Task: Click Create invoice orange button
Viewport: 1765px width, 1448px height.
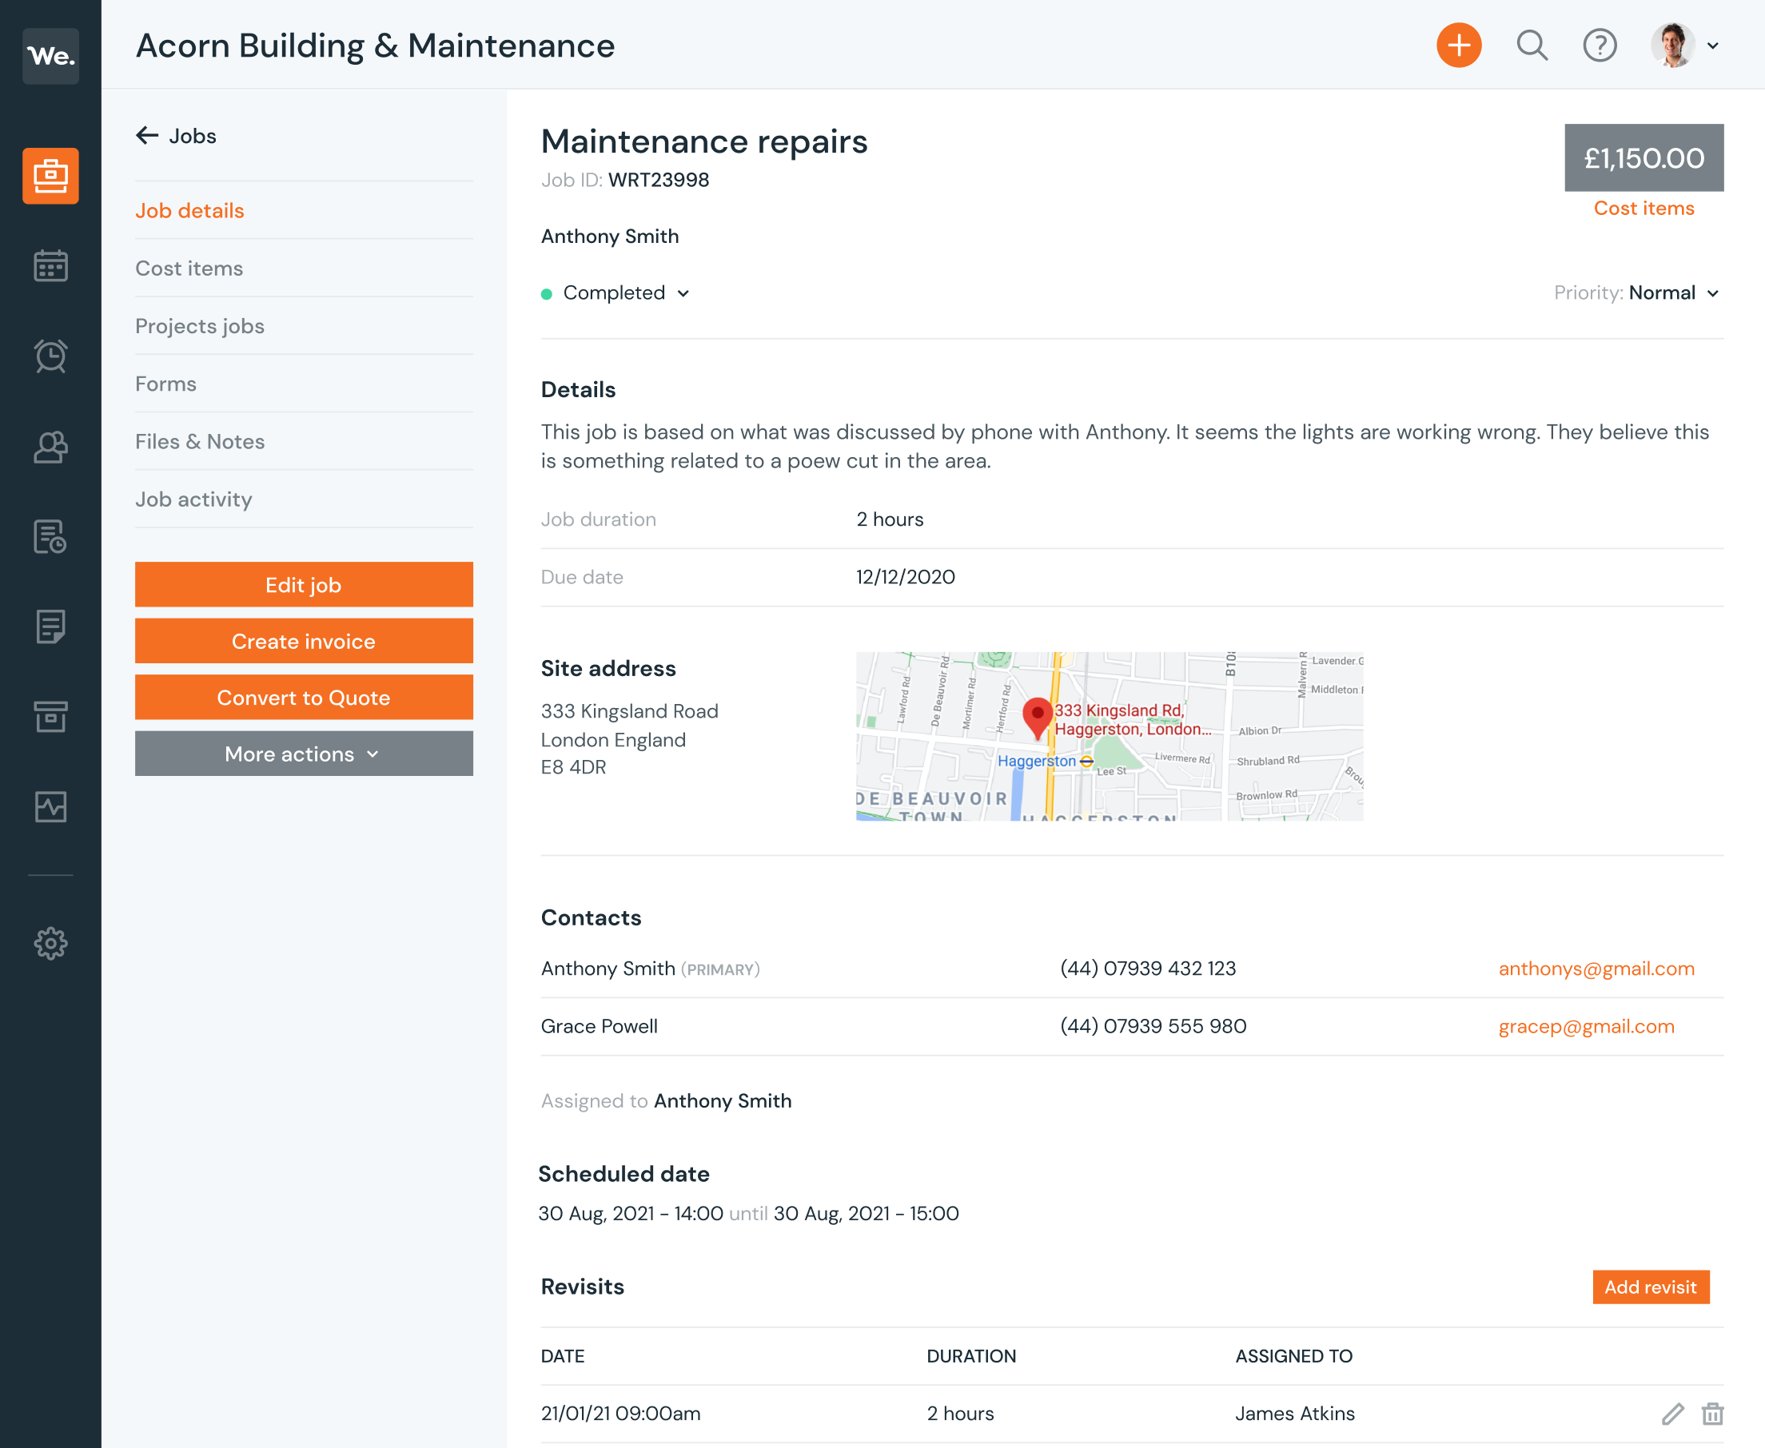Action: (304, 642)
